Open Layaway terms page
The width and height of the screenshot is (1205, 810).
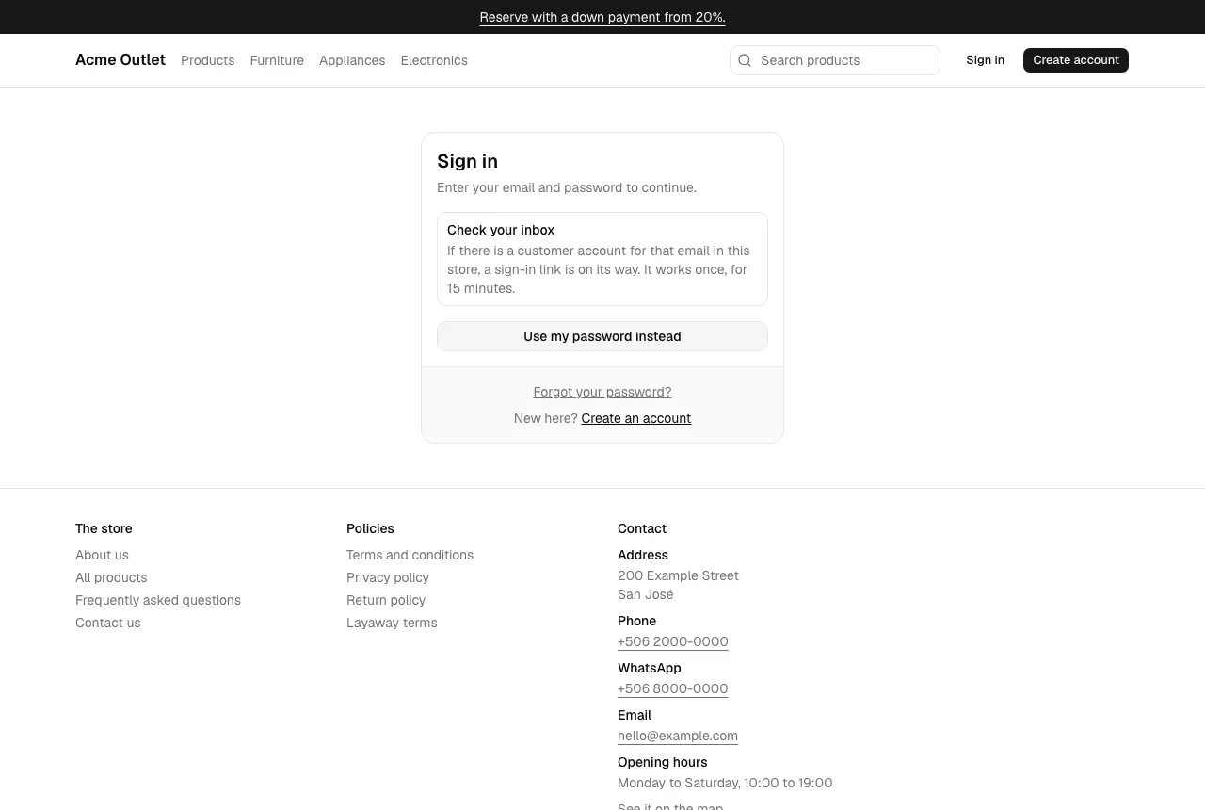coord(392,623)
